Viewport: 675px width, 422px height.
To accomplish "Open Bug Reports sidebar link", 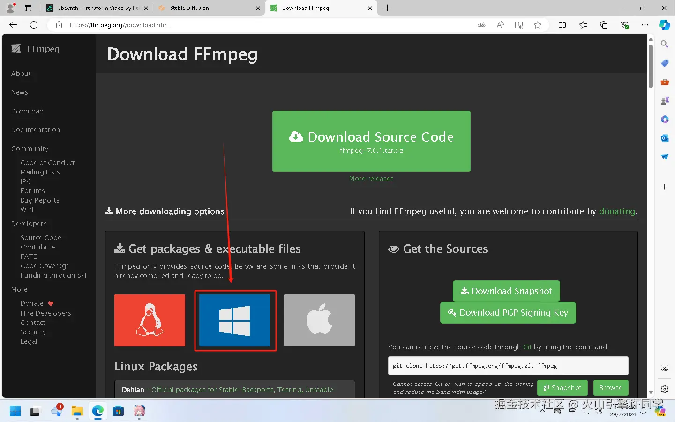I will click(40, 200).
